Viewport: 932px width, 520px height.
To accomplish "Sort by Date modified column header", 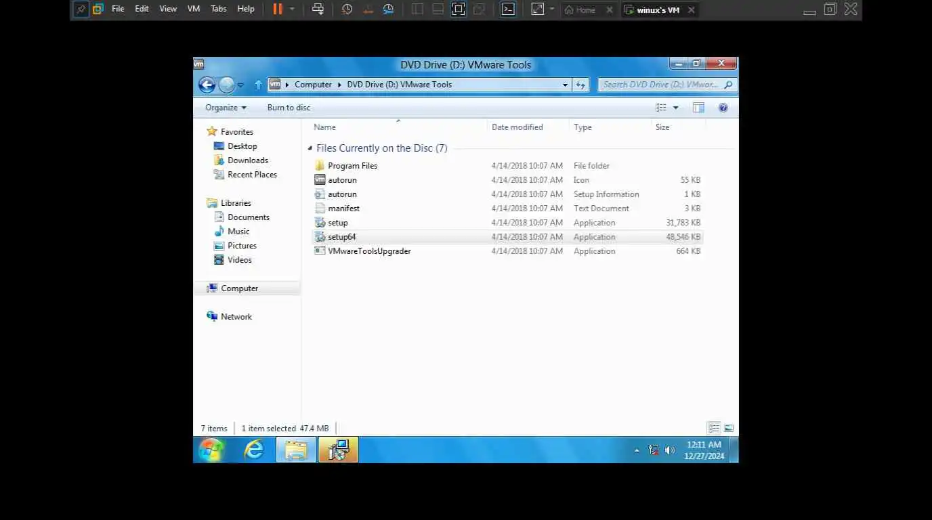I will coord(528,127).
